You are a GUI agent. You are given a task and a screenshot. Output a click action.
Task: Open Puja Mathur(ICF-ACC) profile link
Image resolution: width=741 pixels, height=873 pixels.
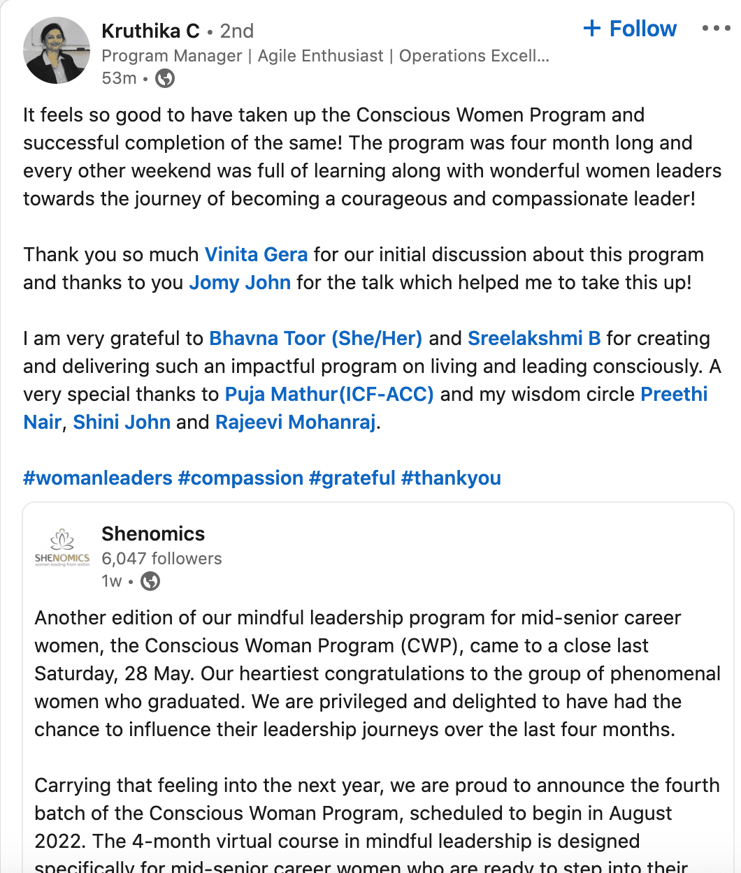coord(329,394)
